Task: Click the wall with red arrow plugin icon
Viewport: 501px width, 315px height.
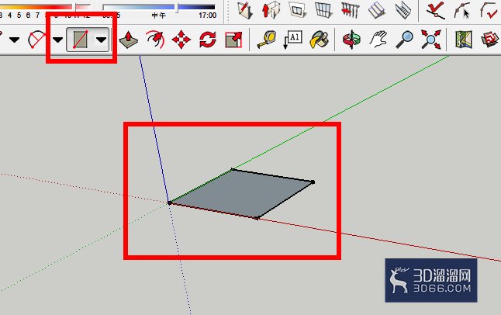Action: tap(271, 9)
